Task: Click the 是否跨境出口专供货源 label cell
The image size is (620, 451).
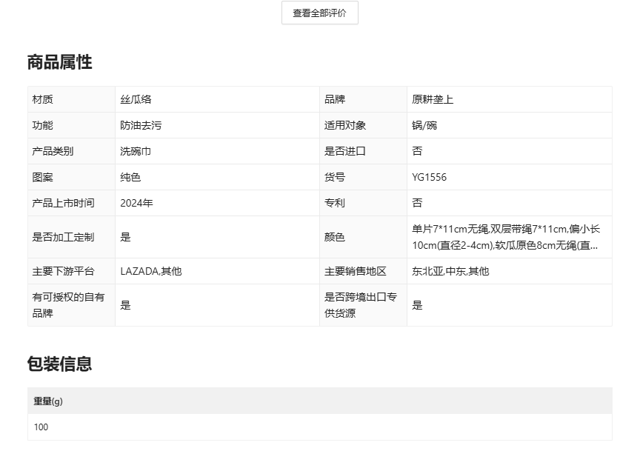Action: (x=361, y=305)
